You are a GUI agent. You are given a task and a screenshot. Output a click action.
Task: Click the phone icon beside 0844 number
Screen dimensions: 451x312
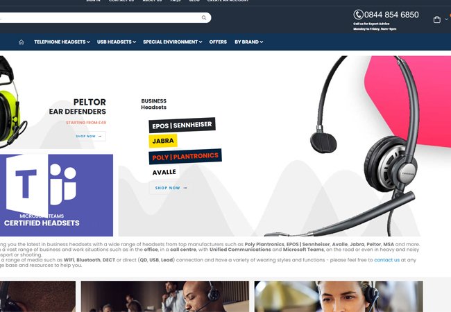click(358, 15)
